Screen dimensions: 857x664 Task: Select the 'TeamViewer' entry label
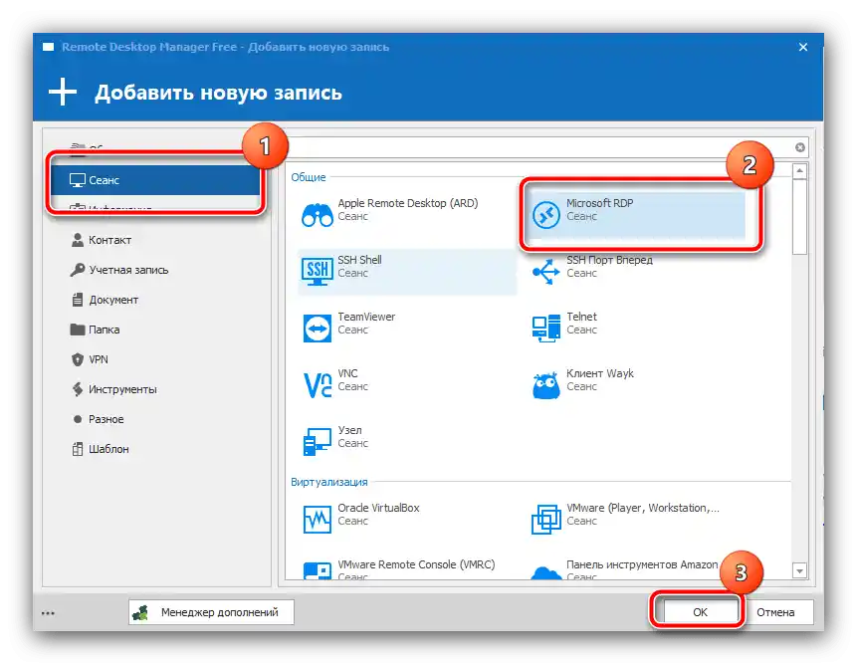click(366, 317)
